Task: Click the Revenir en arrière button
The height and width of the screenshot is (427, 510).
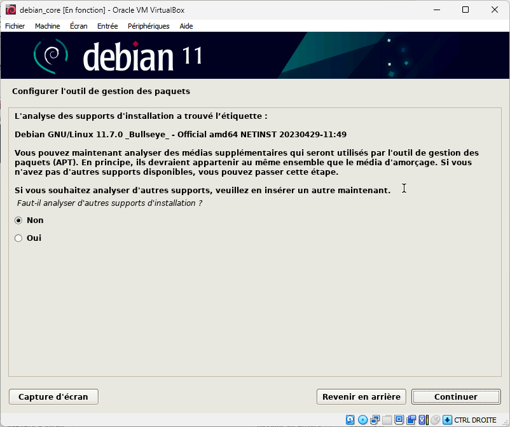Action: point(361,396)
